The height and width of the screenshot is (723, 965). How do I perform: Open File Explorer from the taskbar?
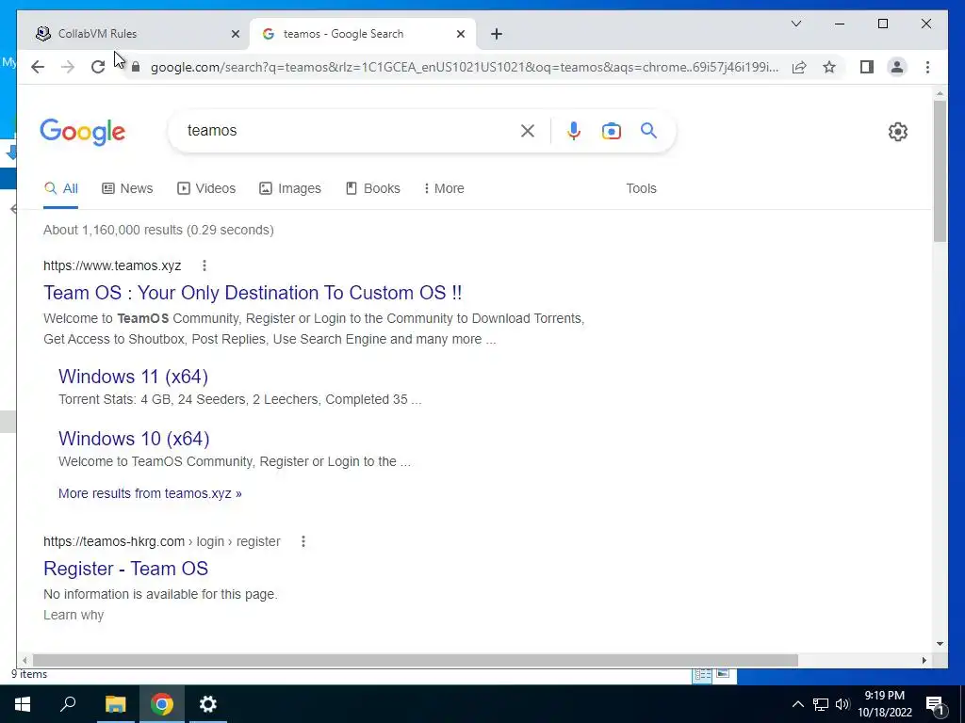(x=115, y=704)
